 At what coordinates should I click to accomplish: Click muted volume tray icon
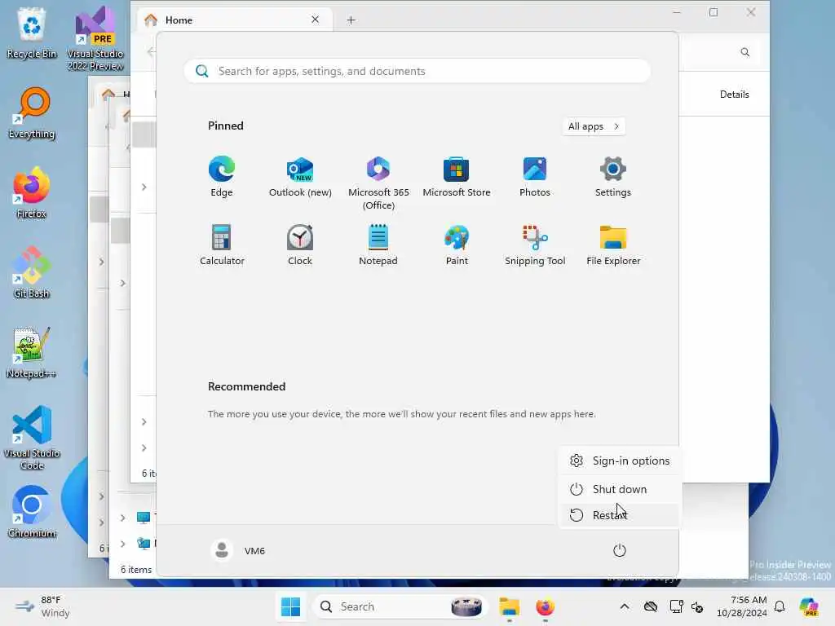pos(698,606)
